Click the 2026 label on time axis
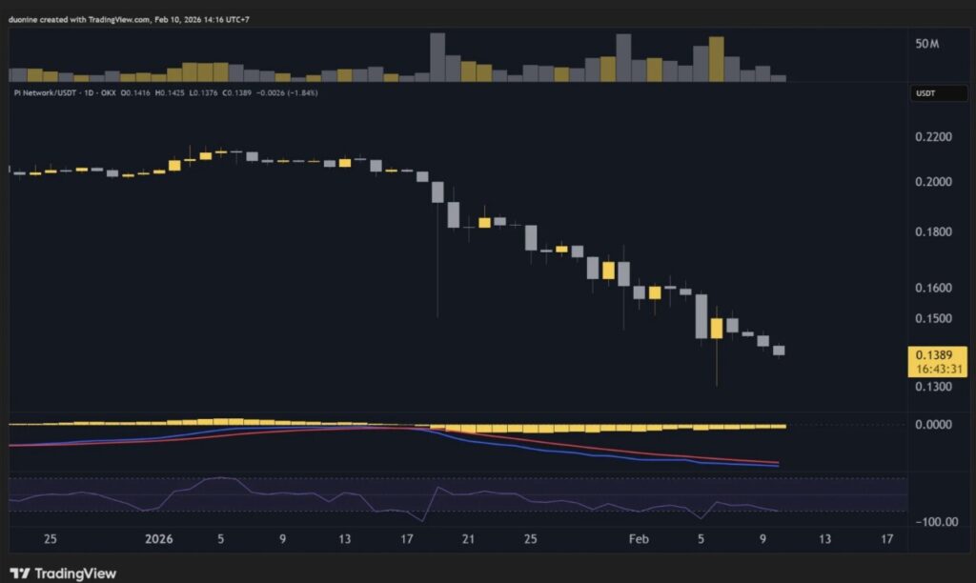 [x=158, y=539]
